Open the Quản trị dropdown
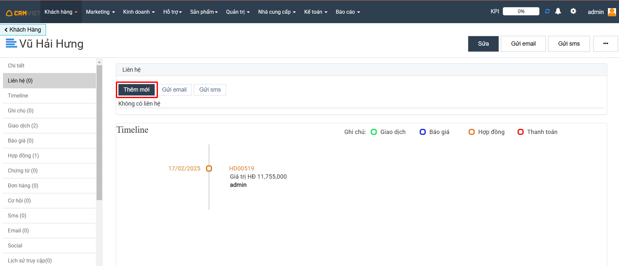The image size is (619, 266). pos(238,12)
